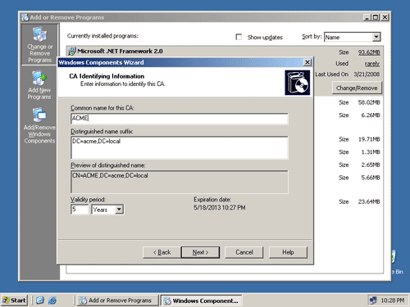Click Microsoft .NET Framework 2.0 program icon
Screen dimensions: 410x307
[71, 52]
